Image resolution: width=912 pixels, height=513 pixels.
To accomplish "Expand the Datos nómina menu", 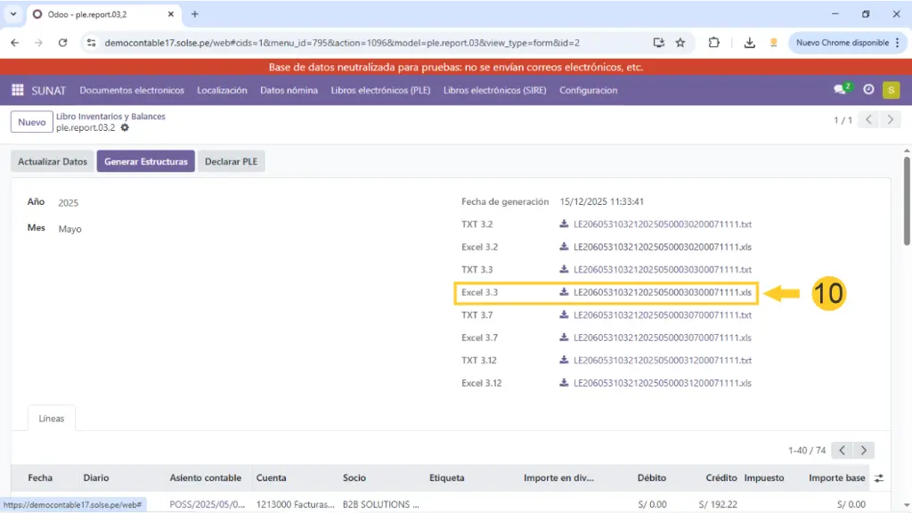I will tap(289, 90).
